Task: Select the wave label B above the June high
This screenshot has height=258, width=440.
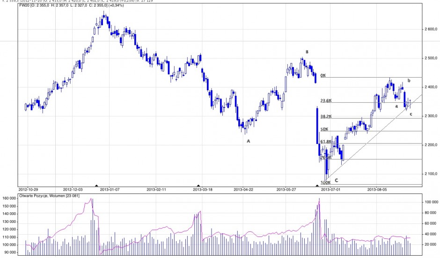Action: [307, 52]
